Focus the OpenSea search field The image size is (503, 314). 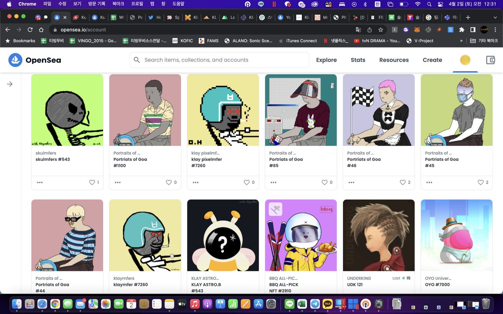pos(219,60)
